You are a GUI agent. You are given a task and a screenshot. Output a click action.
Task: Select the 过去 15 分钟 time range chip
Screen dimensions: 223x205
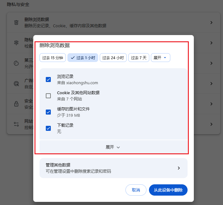click(x=53, y=58)
